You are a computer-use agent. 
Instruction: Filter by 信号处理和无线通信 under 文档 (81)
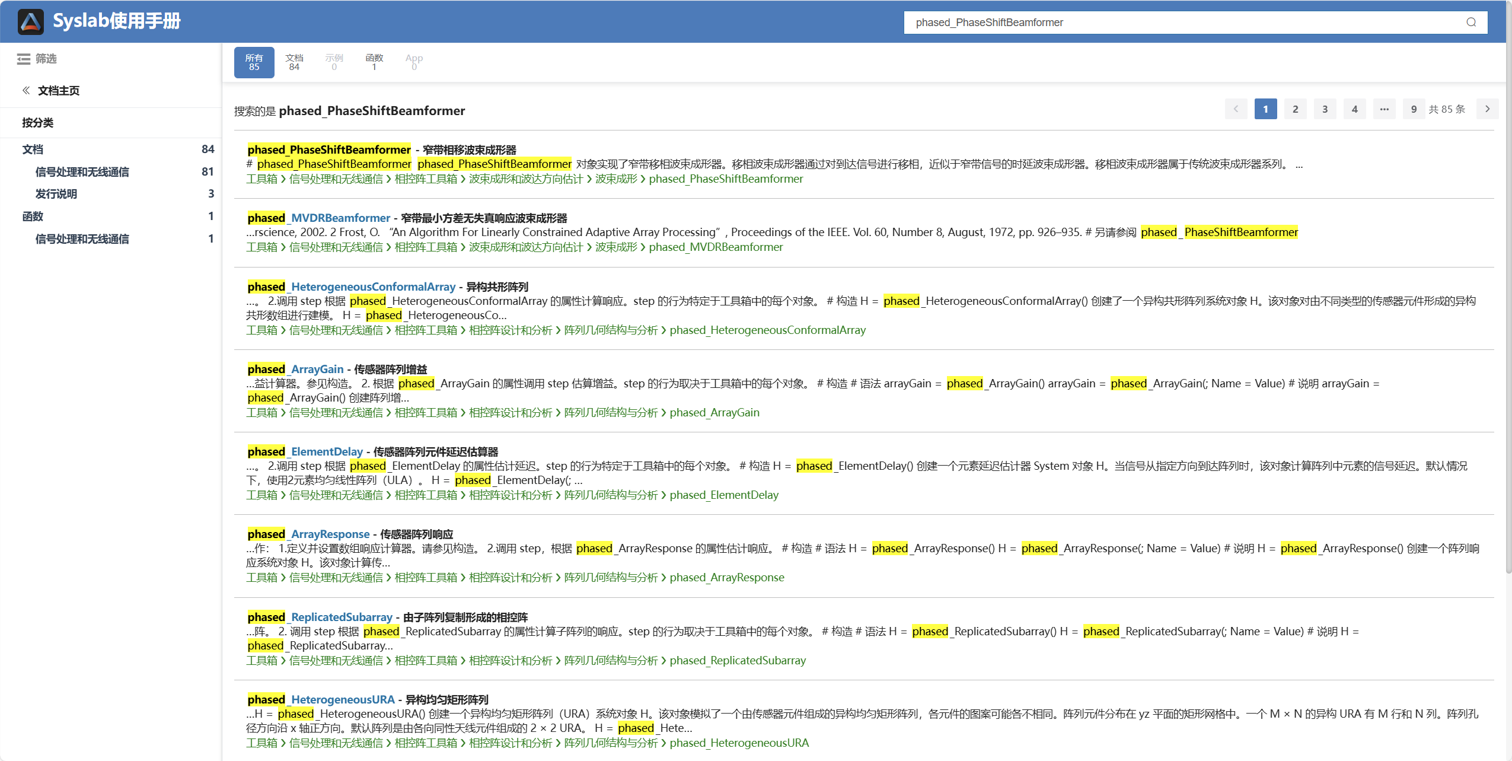(x=124, y=172)
